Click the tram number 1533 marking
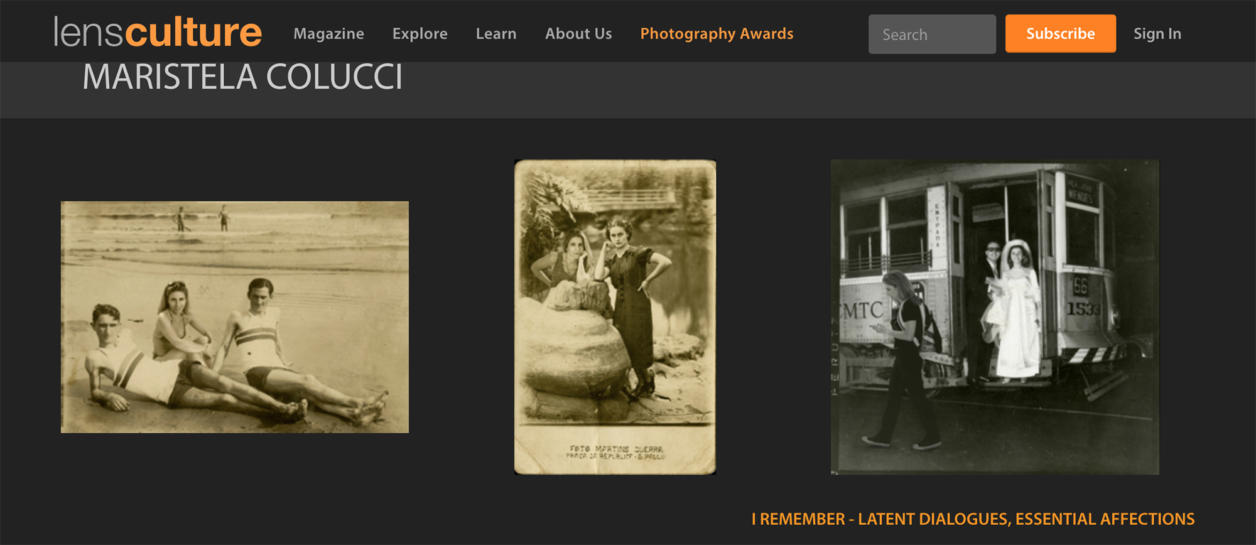Viewport: 1256px width, 545px height. point(1083,308)
